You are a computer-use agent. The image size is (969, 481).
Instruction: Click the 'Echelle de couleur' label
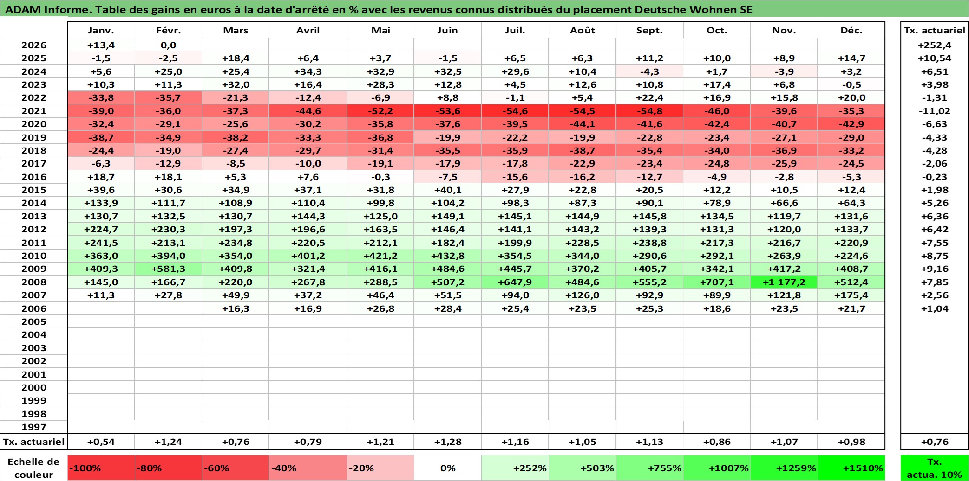tap(33, 468)
